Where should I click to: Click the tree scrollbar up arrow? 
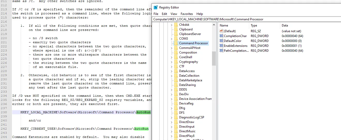(214, 25)
